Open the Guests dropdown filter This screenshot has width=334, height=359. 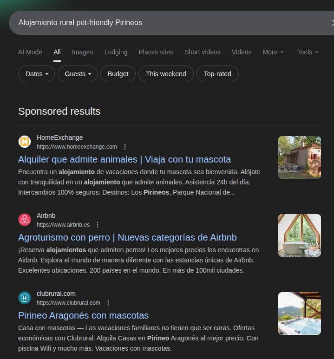click(x=78, y=74)
